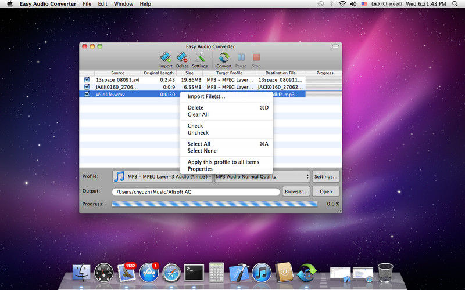Image resolution: width=465 pixels, height=290 pixels.
Task: Open the MP3 Audio Normal Quality dropdown
Action: point(262,177)
